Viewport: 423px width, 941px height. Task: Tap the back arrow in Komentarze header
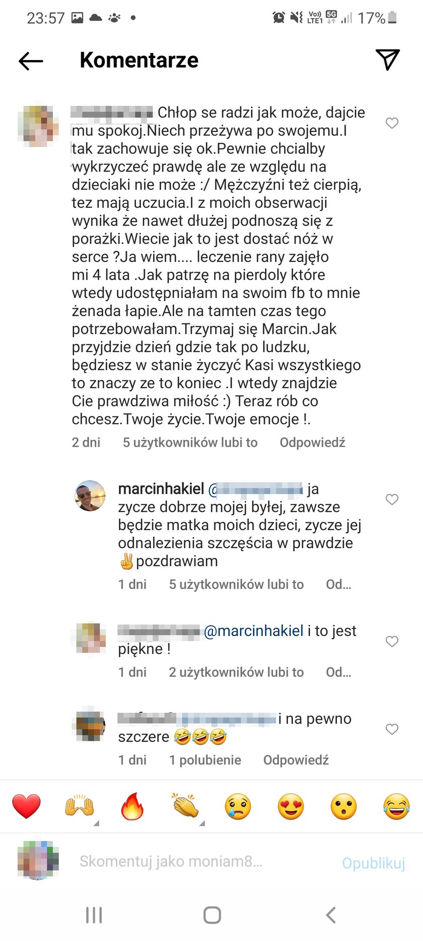click(31, 61)
